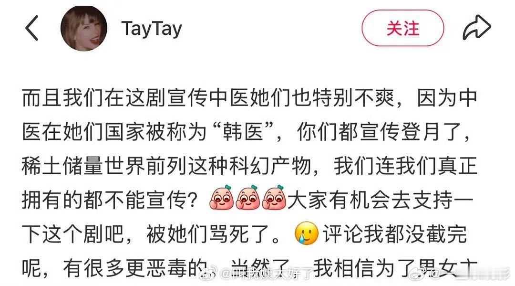The height and width of the screenshot is (286, 515).
Task: Click the phrase 下这个剧吧，被她们骂死了。
Action: [151, 234]
